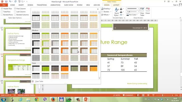Click the Redo repeat icon
182x102 pixels.
click(15, 1)
